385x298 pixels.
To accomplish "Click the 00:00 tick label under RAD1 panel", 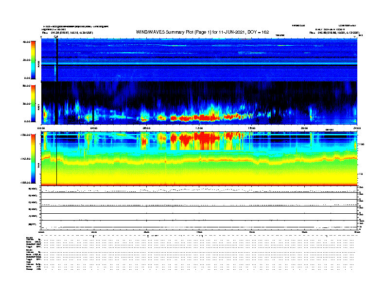I will pos(41,128).
